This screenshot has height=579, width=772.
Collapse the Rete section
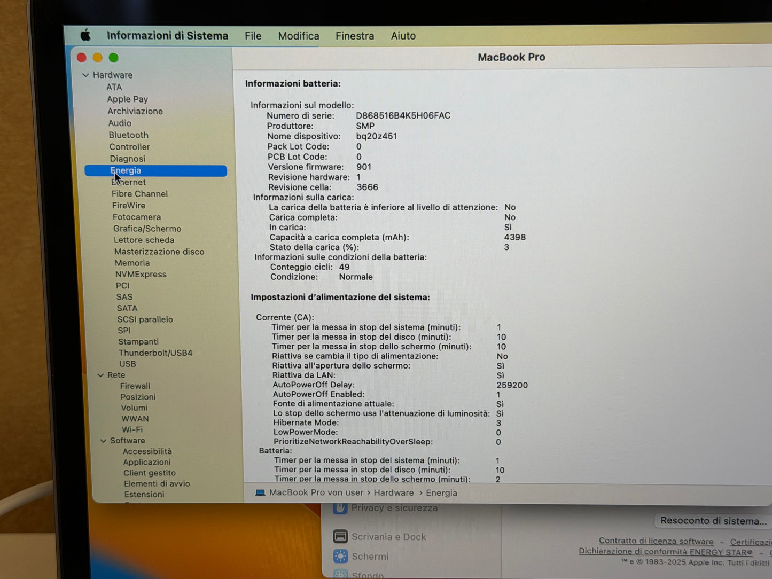100,375
